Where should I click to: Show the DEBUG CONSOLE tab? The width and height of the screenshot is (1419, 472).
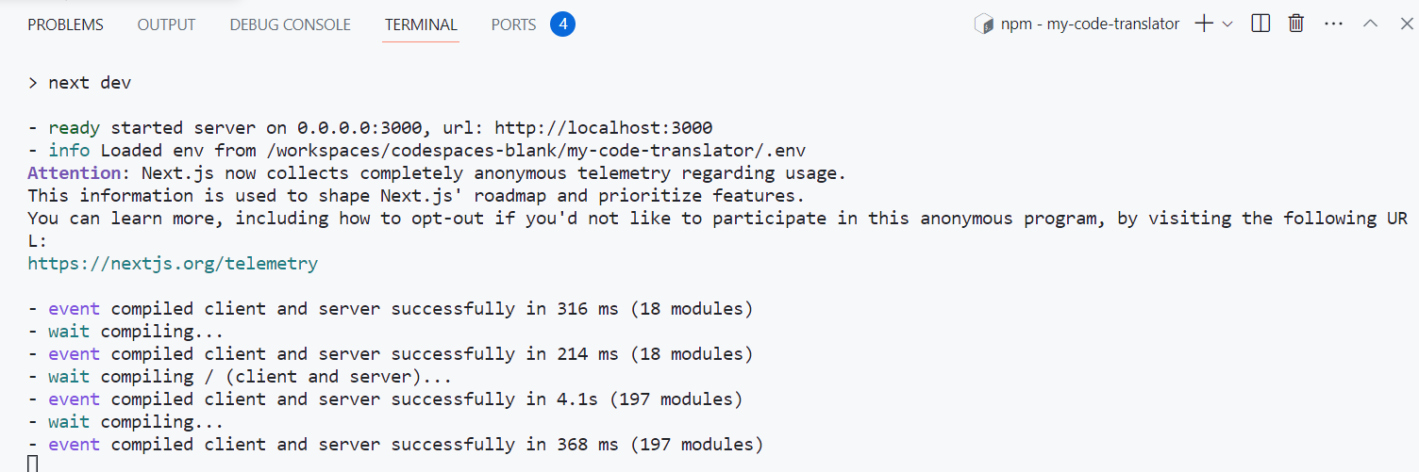pos(290,25)
